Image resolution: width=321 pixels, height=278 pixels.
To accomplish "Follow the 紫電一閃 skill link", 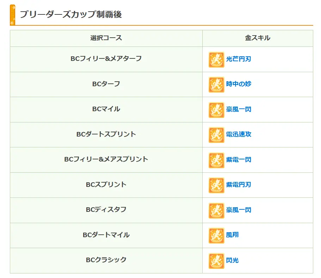I will (x=239, y=160).
